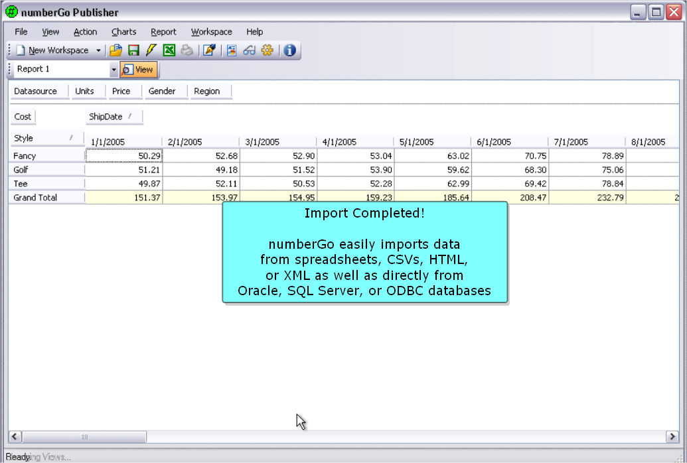Select the 3/1/2005 column header
The width and height of the screenshot is (687, 463).
click(278, 142)
